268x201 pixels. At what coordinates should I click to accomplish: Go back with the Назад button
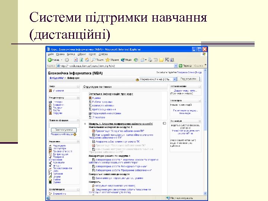pos(53,60)
